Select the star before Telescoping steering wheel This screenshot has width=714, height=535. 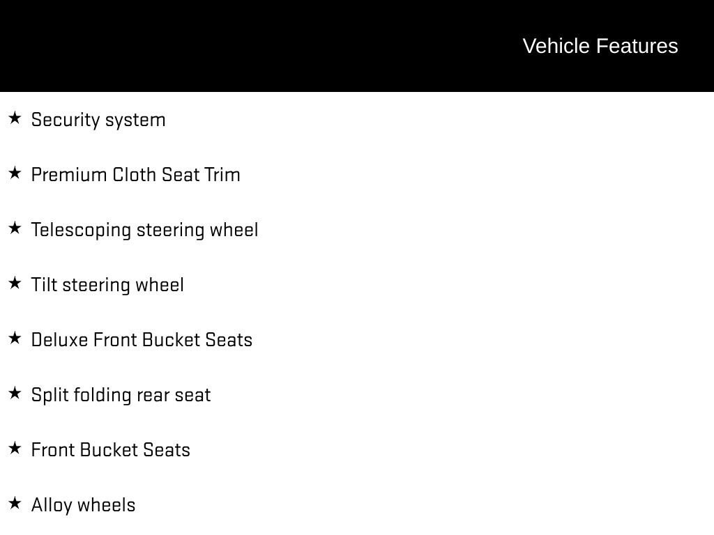point(15,228)
